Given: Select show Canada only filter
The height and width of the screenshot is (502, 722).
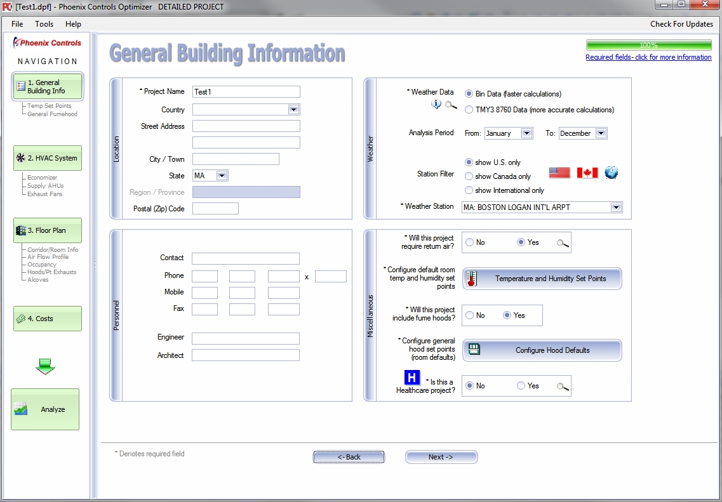Looking at the screenshot, I should [469, 176].
